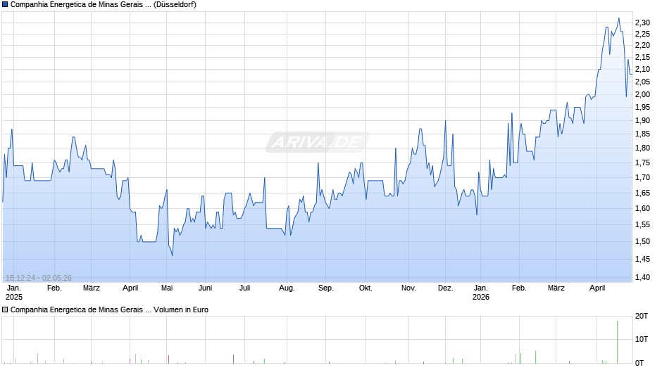Viewport: 662px width, 370px height.
Task: Click the 'Jan. 2026' axis label
Action: [481, 293]
